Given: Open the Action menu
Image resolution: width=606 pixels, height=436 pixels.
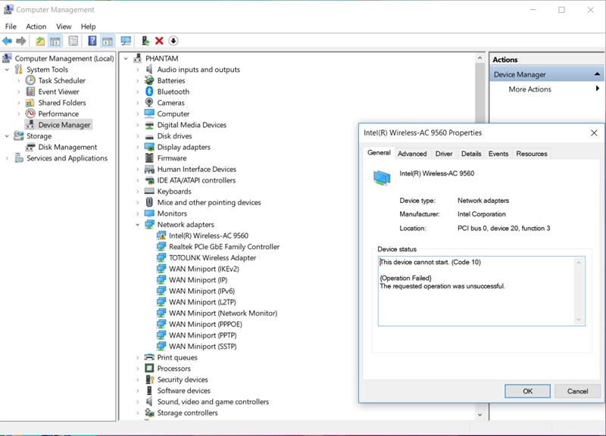Looking at the screenshot, I should [36, 26].
